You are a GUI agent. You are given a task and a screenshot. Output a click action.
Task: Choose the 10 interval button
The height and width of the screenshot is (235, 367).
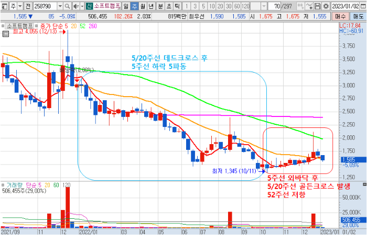[212, 6]
